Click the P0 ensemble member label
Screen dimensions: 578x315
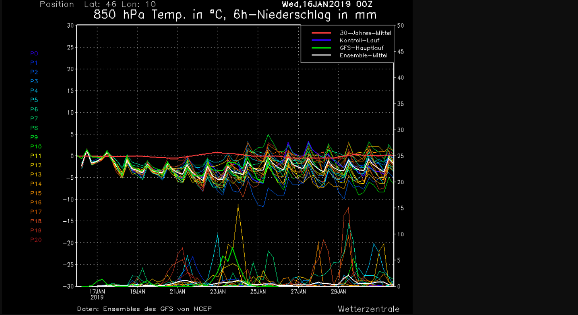pyautogui.click(x=34, y=54)
